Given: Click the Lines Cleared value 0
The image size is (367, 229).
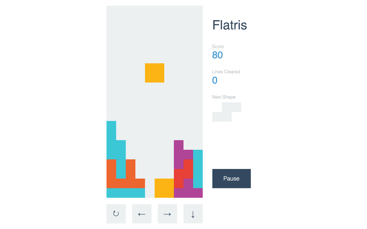Looking at the screenshot, I should [215, 81].
